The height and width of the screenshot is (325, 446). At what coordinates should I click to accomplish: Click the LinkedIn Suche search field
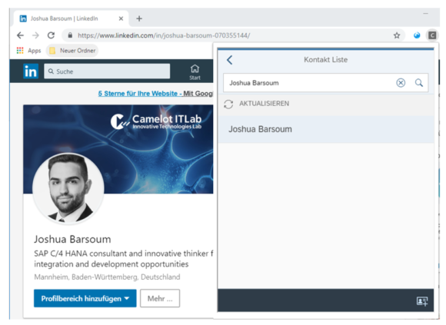107,71
